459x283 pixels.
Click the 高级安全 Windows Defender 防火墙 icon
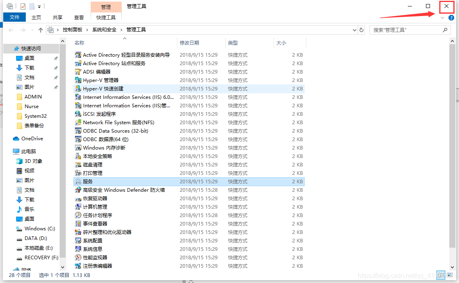pos(78,190)
